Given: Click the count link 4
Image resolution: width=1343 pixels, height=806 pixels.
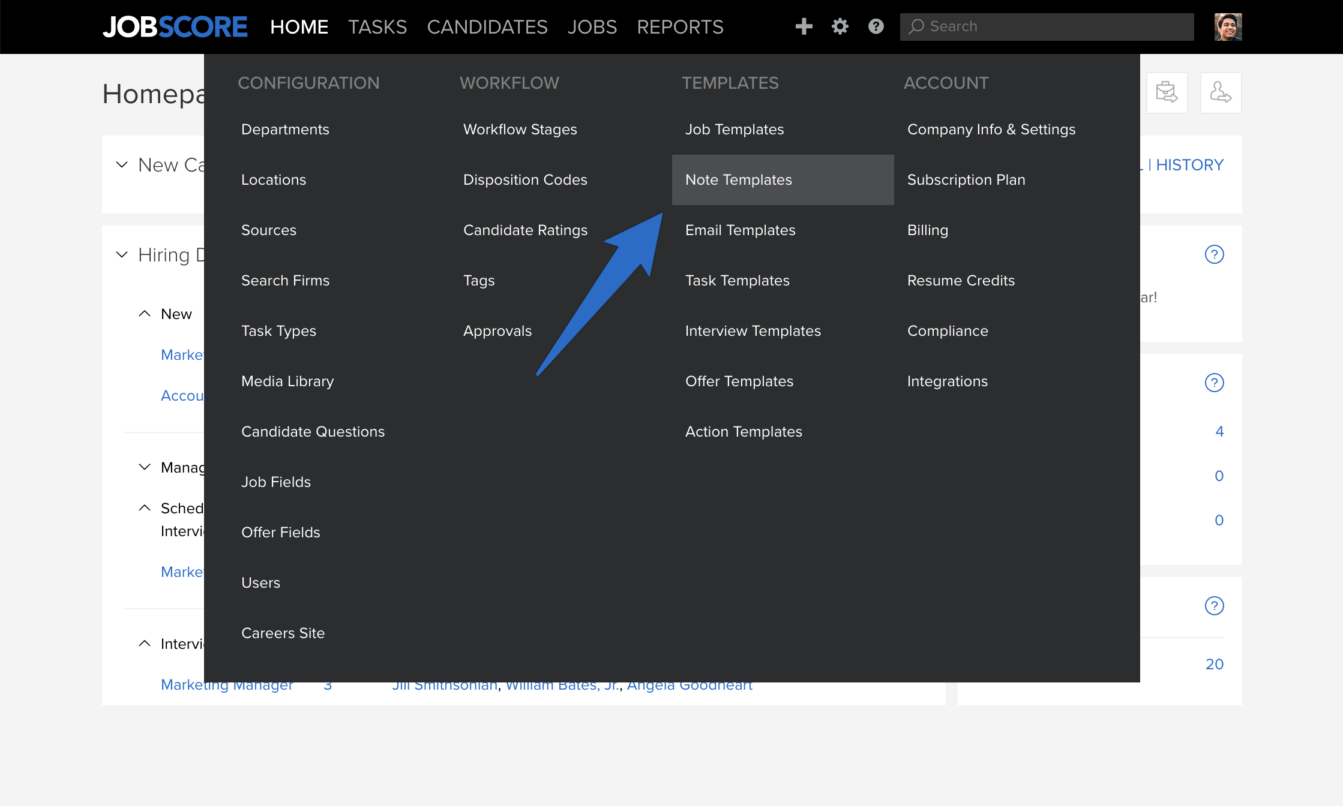Looking at the screenshot, I should pos(1219,432).
